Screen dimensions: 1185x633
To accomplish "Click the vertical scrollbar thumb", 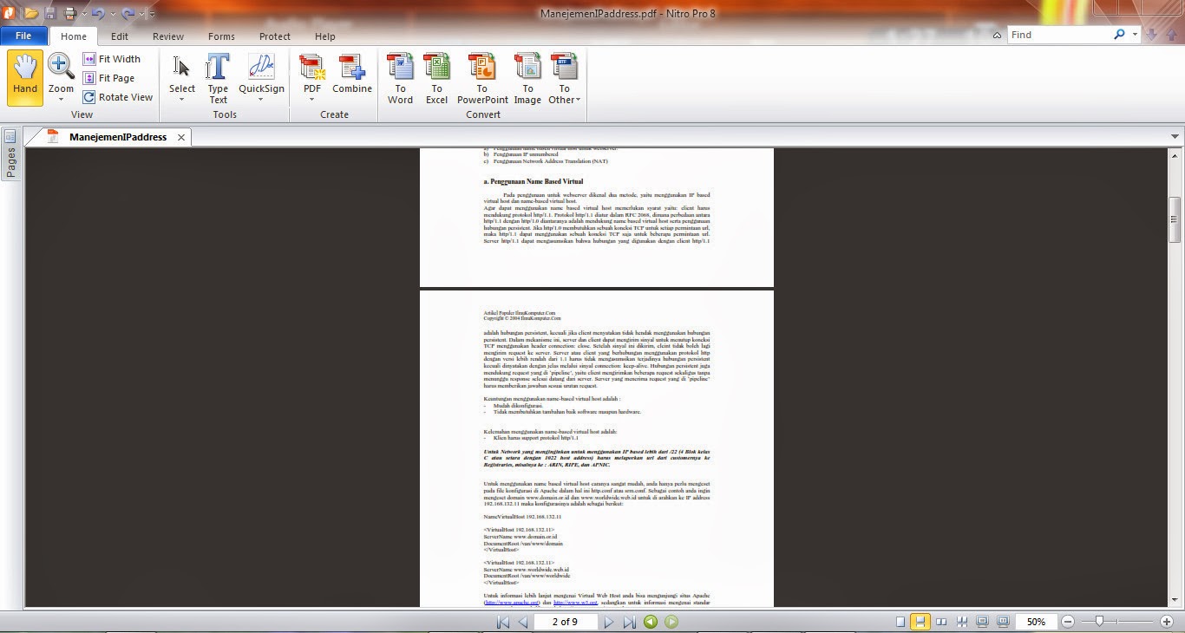I will tap(1175, 220).
